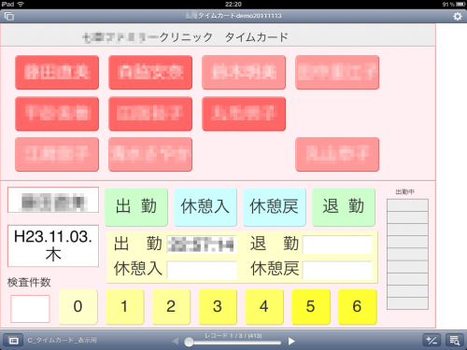Tap the 出勤 time field
This screenshot has height=350, width=467.
pyautogui.click(x=202, y=245)
